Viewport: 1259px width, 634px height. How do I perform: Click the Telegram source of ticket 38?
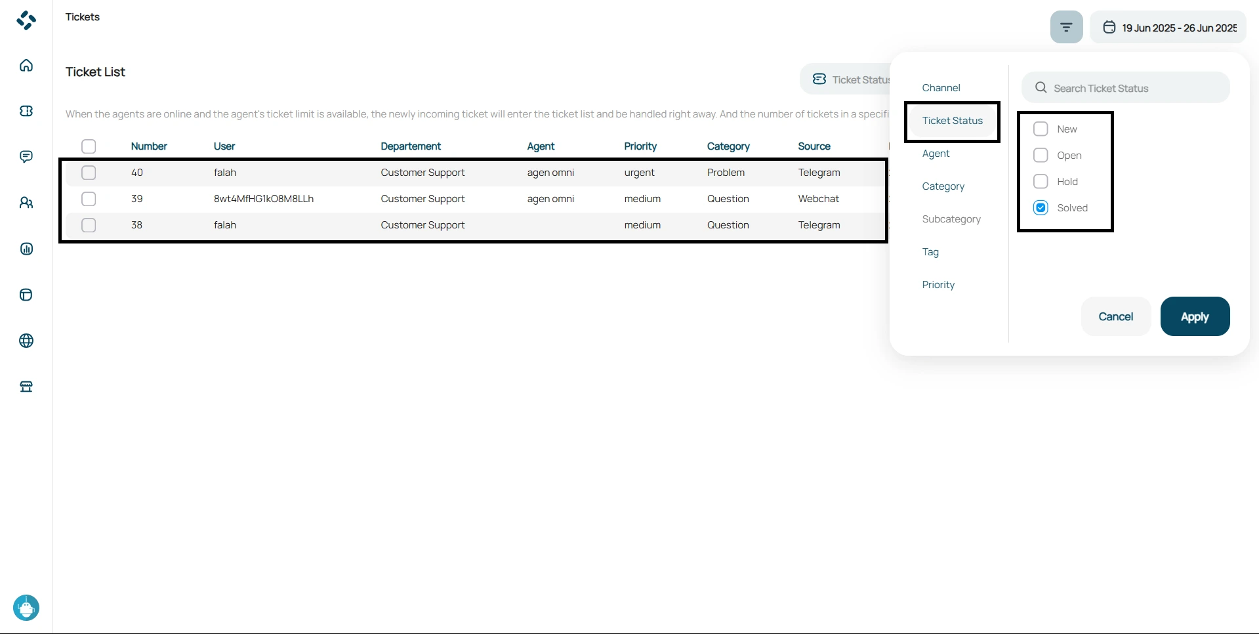[819, 225]
